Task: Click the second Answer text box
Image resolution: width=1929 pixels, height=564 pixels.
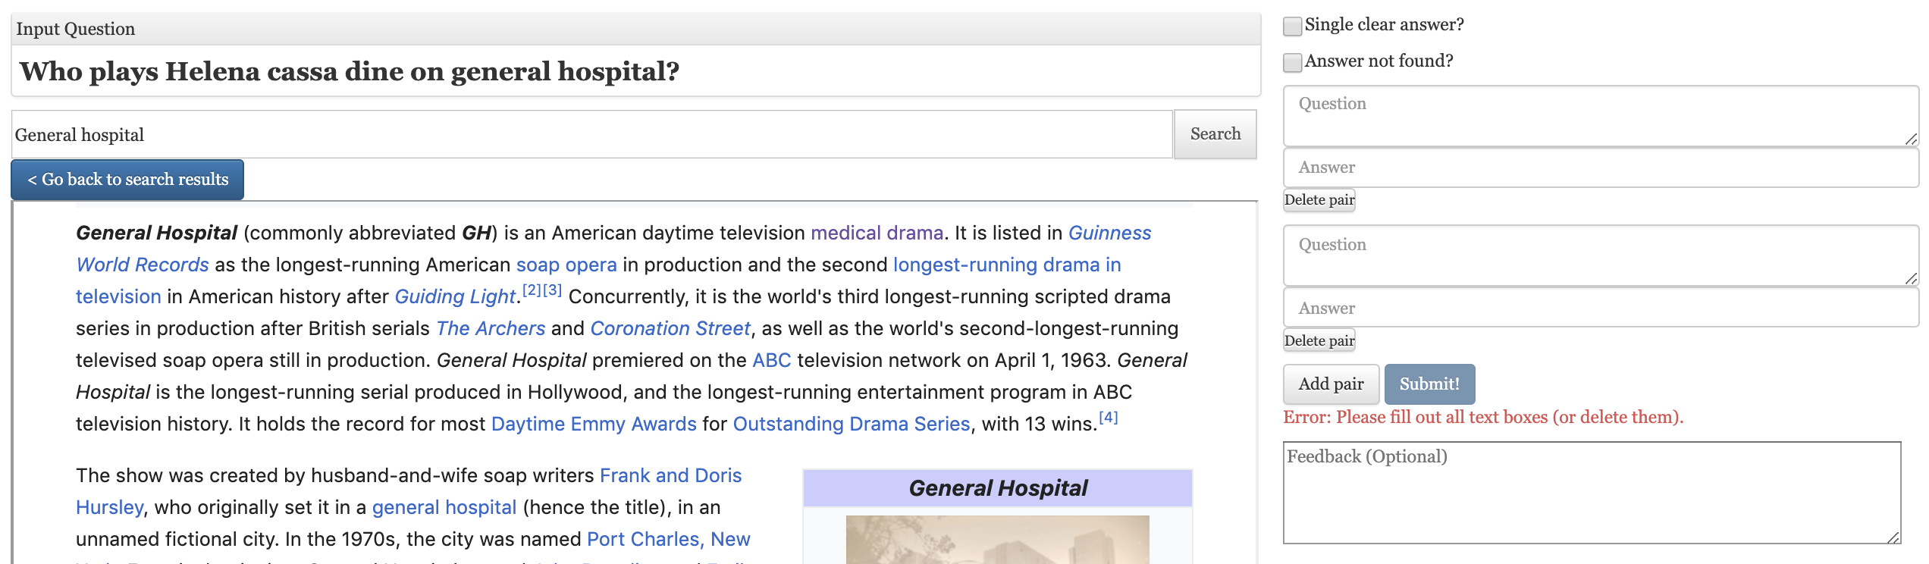Action: pyautogui.click(x=1601, y=308)
